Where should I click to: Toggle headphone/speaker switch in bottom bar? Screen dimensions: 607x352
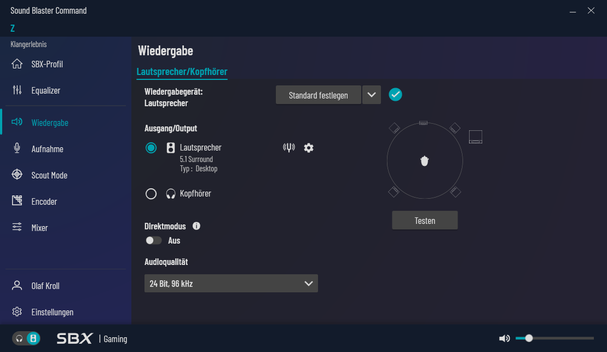coord(26,338)
